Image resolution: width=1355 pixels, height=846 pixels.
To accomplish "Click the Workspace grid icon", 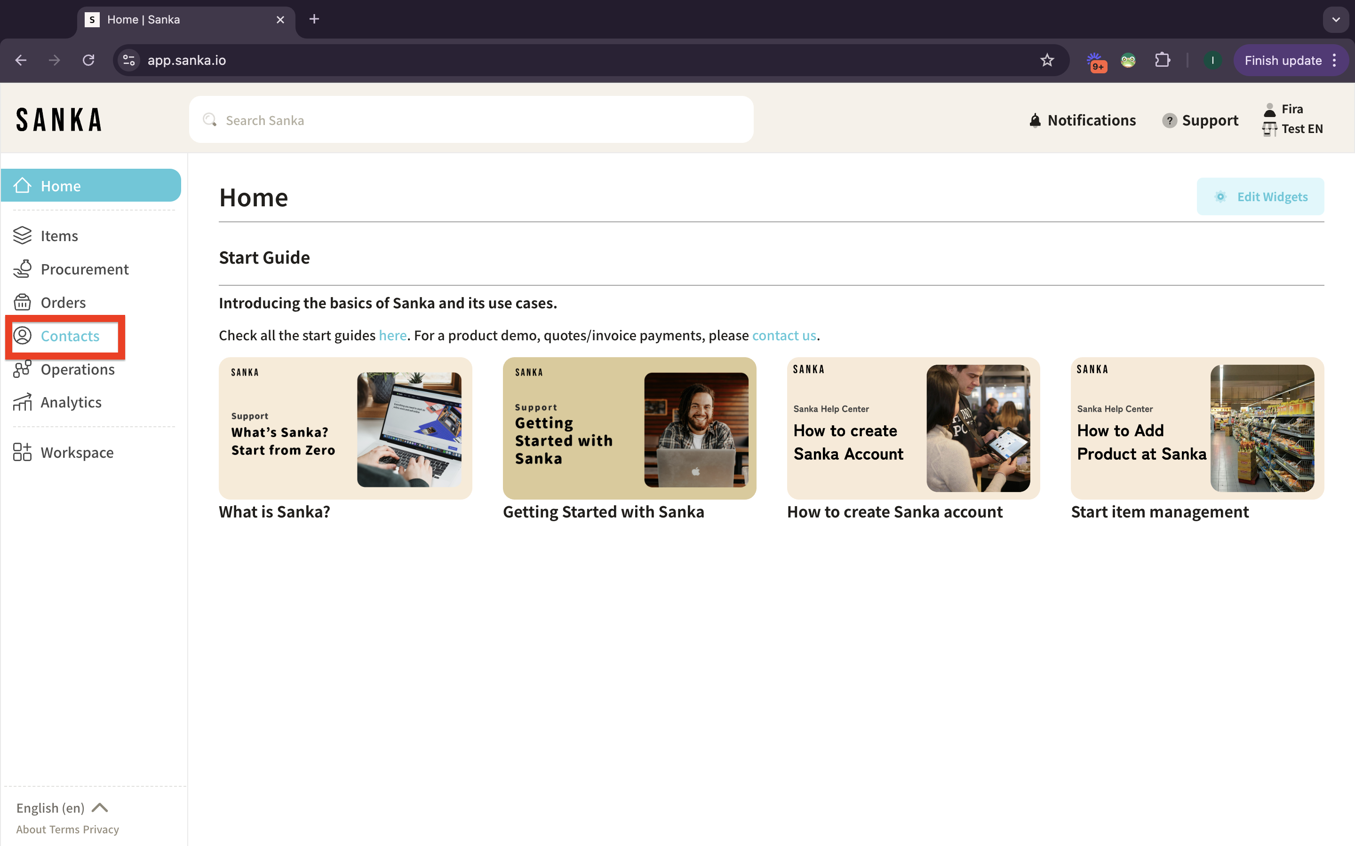I will pos(23,452).
